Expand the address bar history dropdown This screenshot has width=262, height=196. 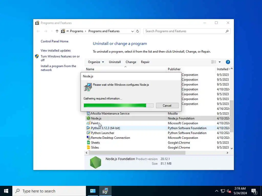pos(132,31)
